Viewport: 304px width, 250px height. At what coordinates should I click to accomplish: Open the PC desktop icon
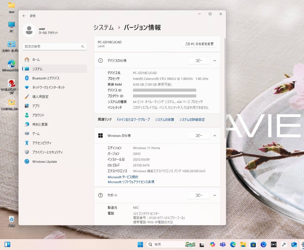point(11,27)
